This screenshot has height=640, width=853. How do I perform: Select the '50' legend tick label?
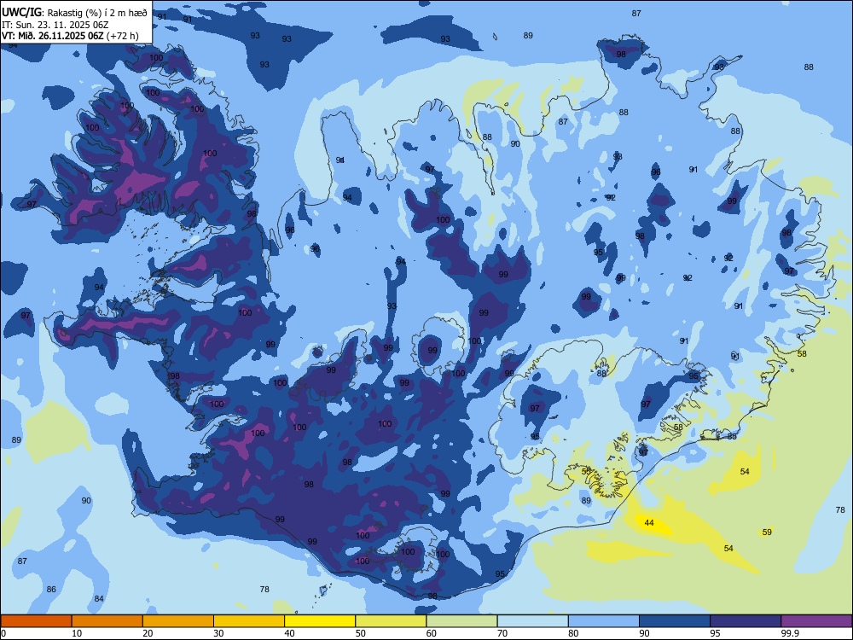360,633
